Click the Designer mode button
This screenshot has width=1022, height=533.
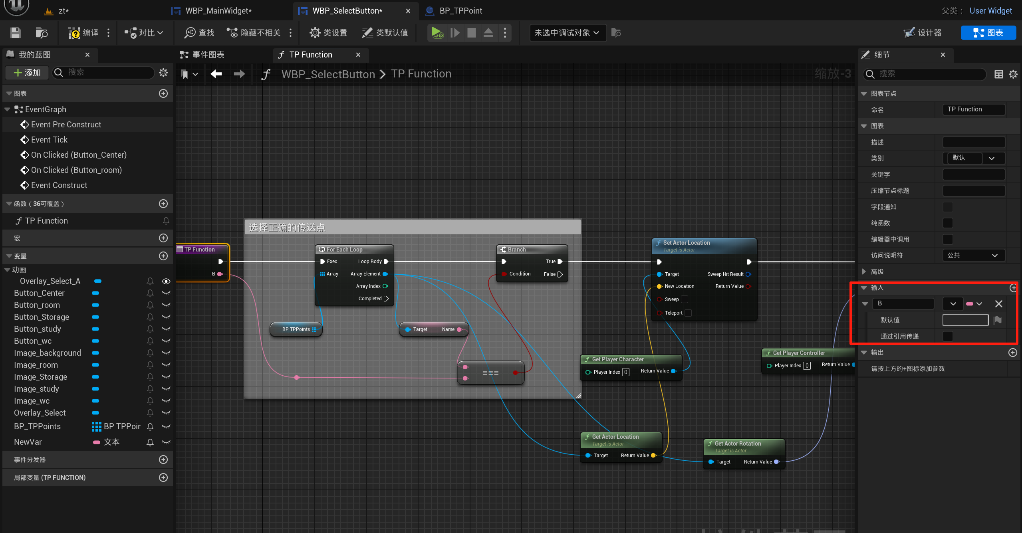pyautogui.click(x=923, y=33)
